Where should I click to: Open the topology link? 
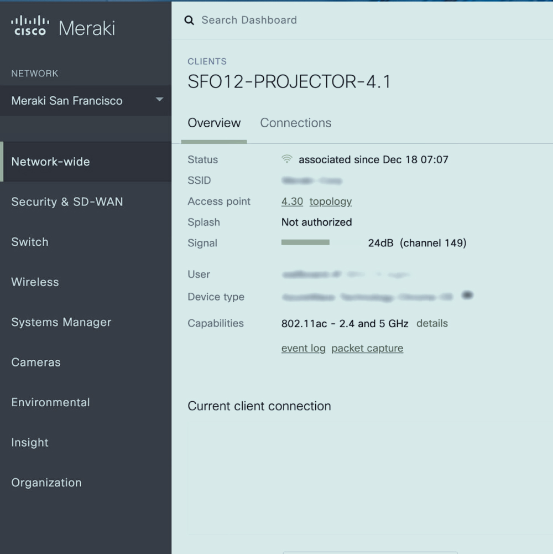(x=331, y=201)
